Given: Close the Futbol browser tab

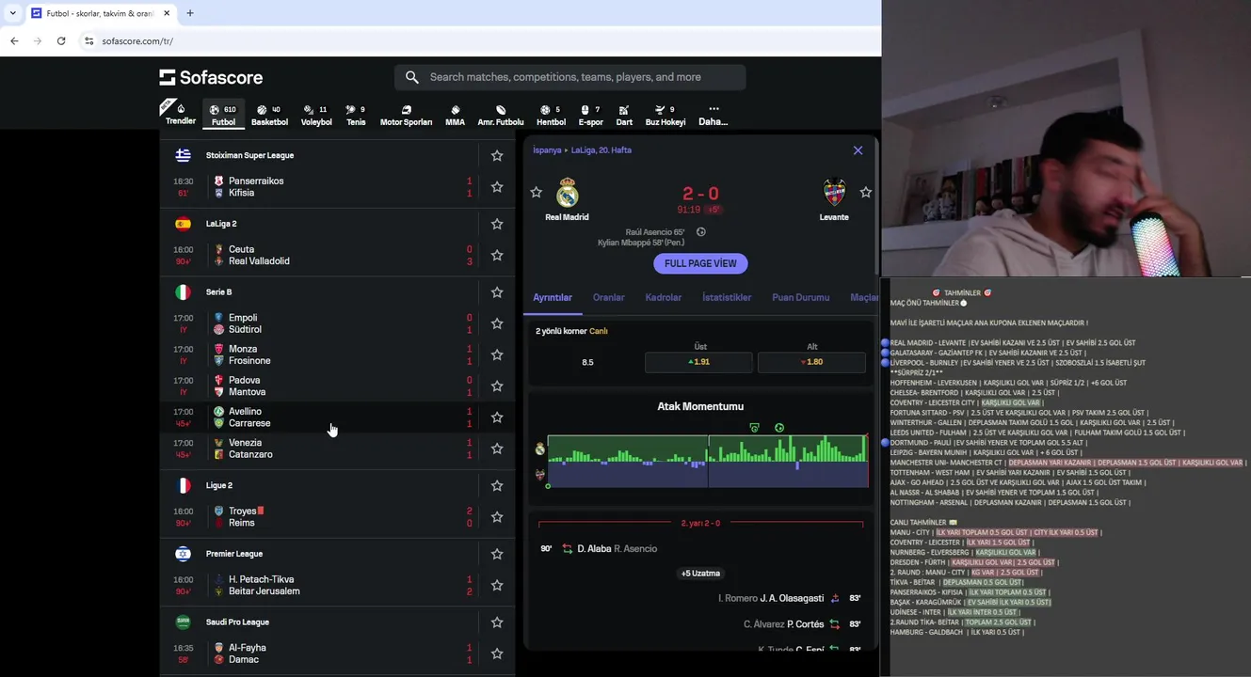Looking at the screenshot, I should [167, 13].
